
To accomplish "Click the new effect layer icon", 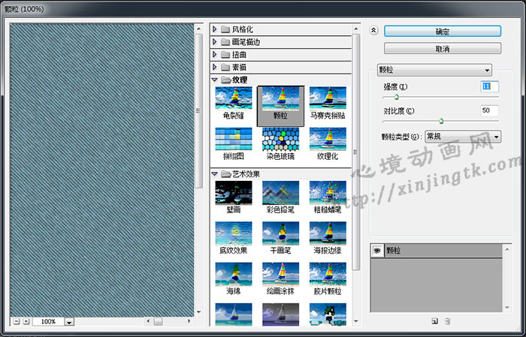I will coord(434,320).
